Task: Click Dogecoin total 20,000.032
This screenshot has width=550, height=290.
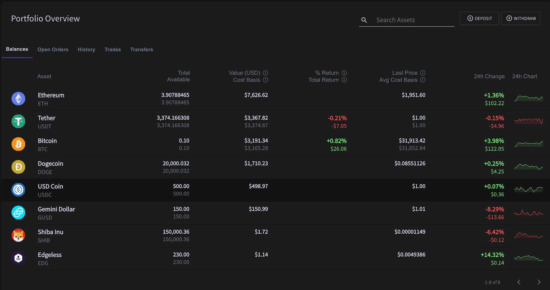Action: point(176,163)
